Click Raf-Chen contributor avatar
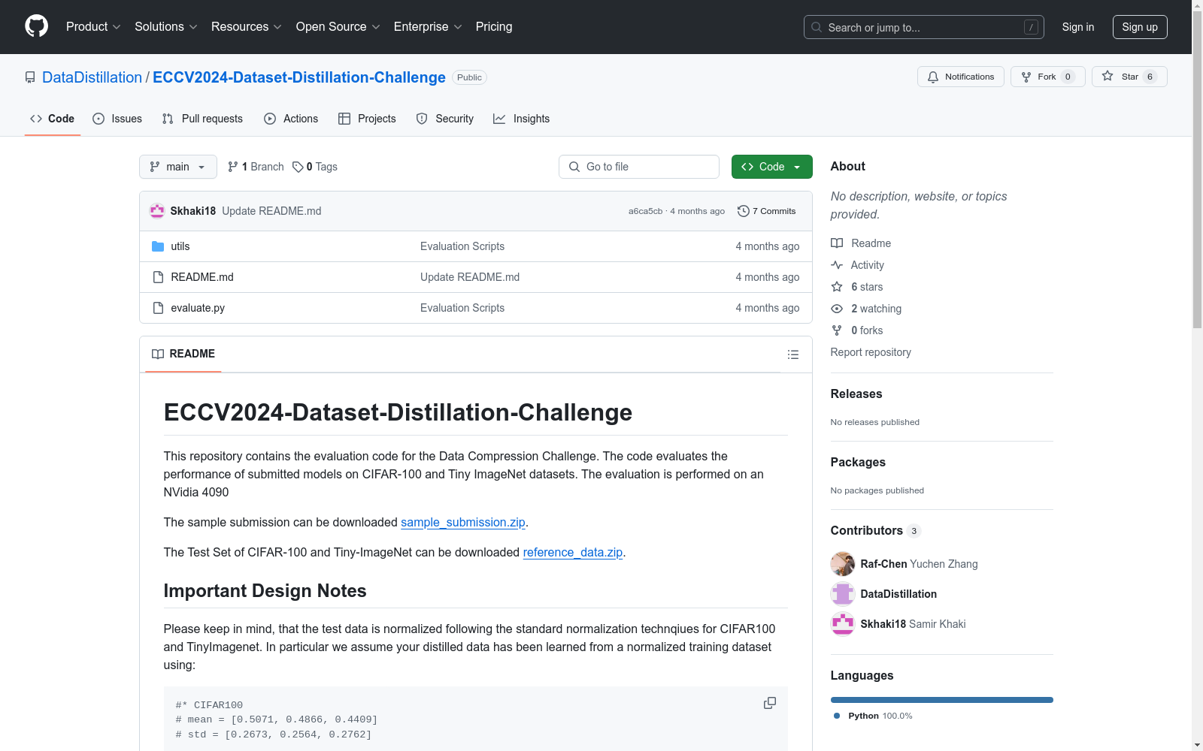The width and height of the screenshot is (1203, 751). 843,564
